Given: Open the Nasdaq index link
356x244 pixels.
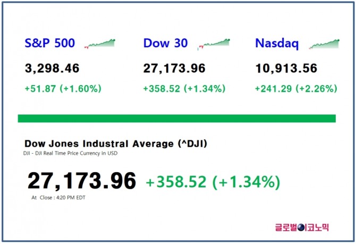Looking at the screenshot, I should (x=277, y=44).
